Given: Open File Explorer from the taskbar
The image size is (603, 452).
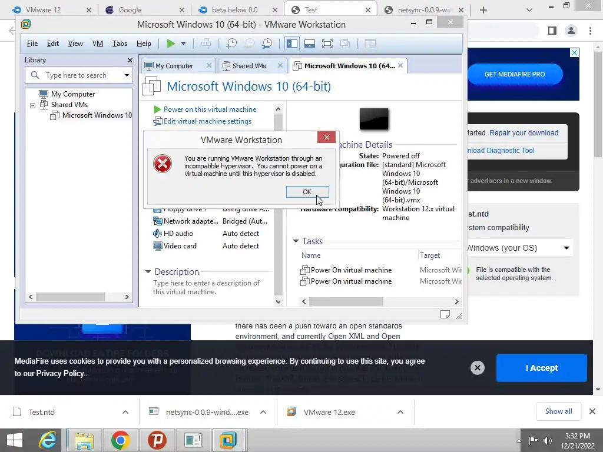Looking at the screenshot, I should click(x=84, y=440).
